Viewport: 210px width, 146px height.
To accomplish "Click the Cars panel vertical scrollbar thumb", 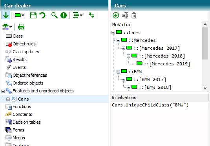I will pos(205,43).
